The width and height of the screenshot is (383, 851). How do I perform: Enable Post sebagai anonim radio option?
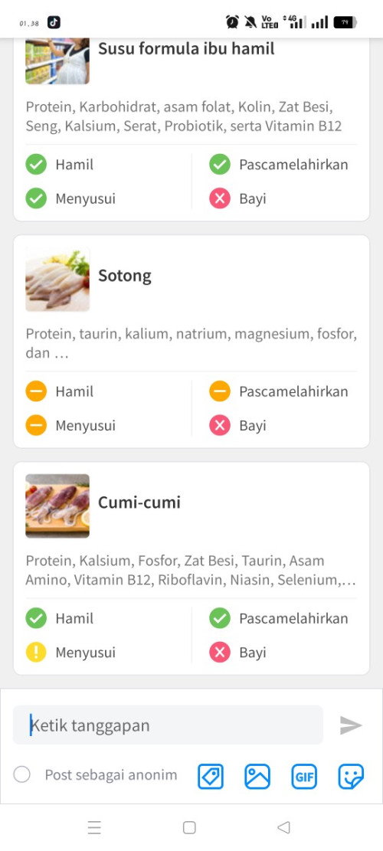click(21, 774)
